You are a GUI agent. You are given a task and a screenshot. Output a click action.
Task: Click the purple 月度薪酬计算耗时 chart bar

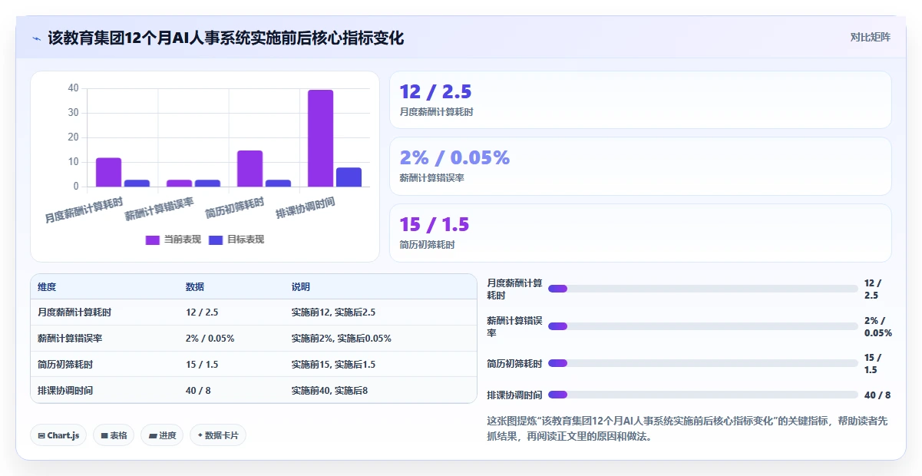tap(108, 172)
